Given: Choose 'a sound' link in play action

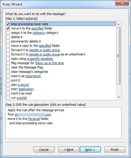Looking at the screenshot, I should click(x=23, y=85).
